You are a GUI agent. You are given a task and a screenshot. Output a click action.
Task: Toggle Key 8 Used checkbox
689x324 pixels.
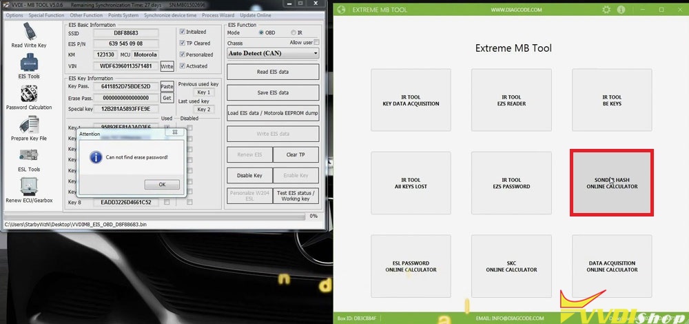pyautogui.click(x=167, y=202)
